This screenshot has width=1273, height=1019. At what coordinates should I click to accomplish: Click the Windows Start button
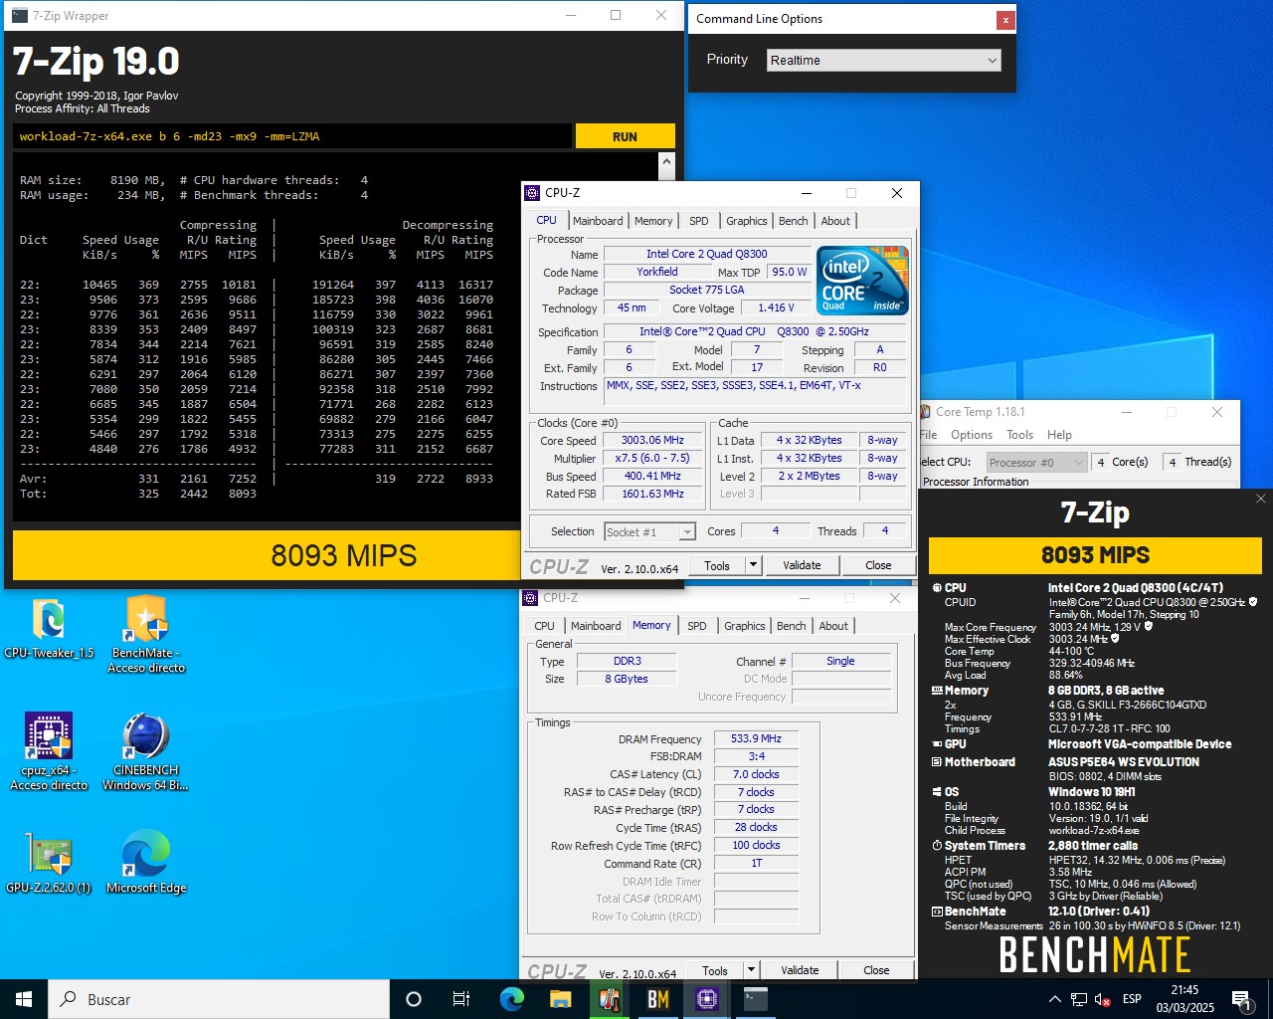point(24,999)
